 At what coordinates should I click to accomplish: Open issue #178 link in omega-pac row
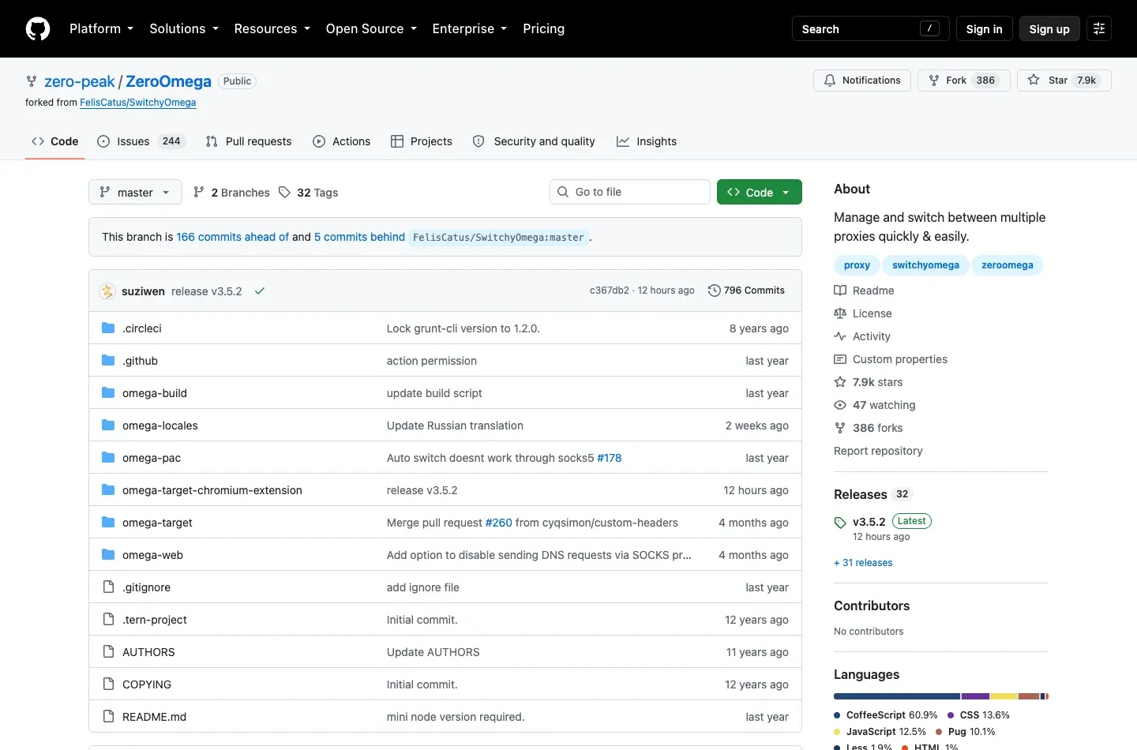(609, 458)
